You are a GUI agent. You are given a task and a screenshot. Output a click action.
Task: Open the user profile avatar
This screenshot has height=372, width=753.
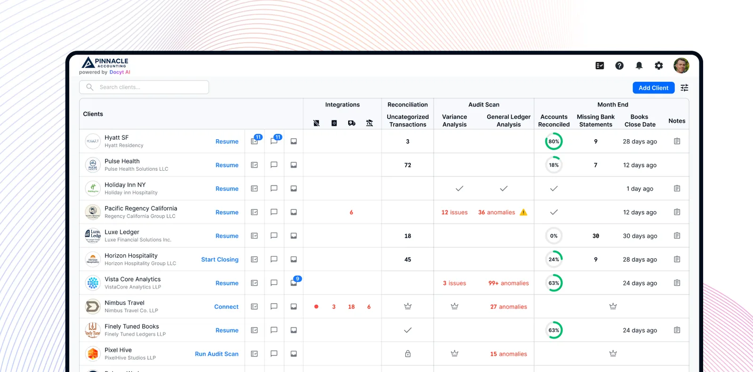click(x=681, y=66)
